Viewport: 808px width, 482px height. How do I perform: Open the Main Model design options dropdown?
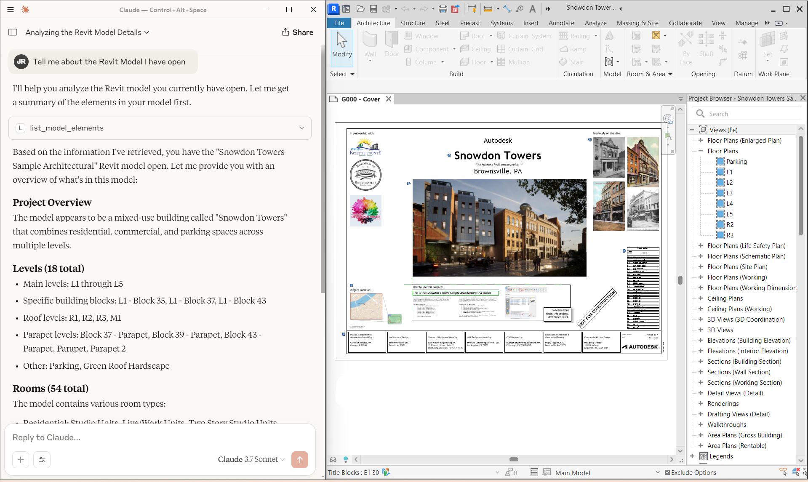[658, 472]
